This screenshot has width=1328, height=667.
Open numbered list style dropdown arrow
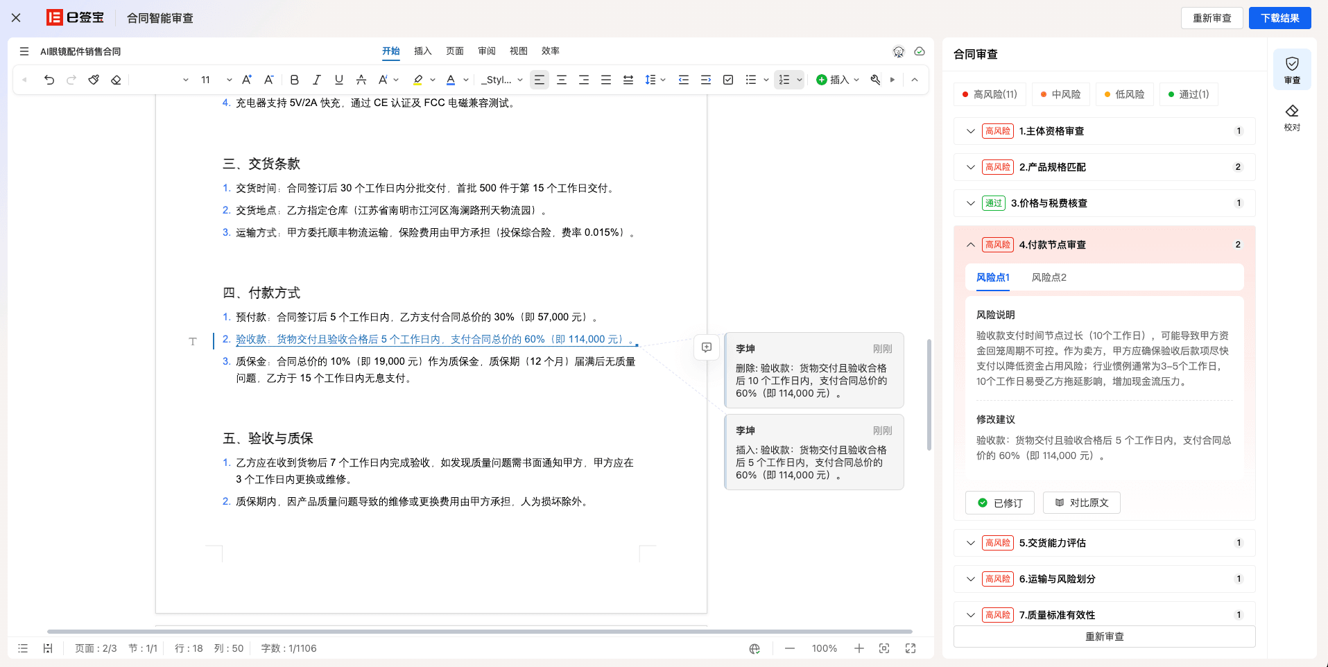tap(800, 80)
